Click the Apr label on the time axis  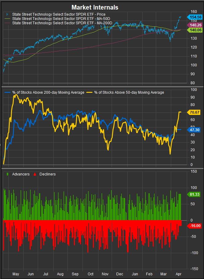click(178, 274)
